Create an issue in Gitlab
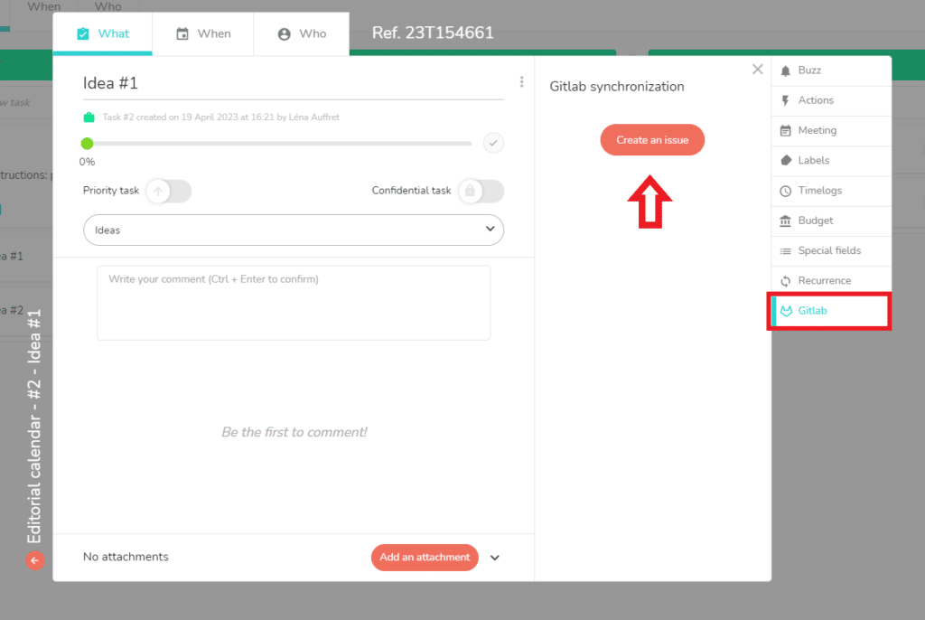The height and width of the screenshot is (620, 925). (x=652, y=139)
